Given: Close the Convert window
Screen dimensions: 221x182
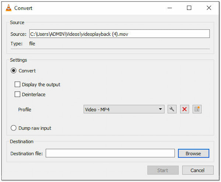Looking at the screenshot, I should (209, 8).
